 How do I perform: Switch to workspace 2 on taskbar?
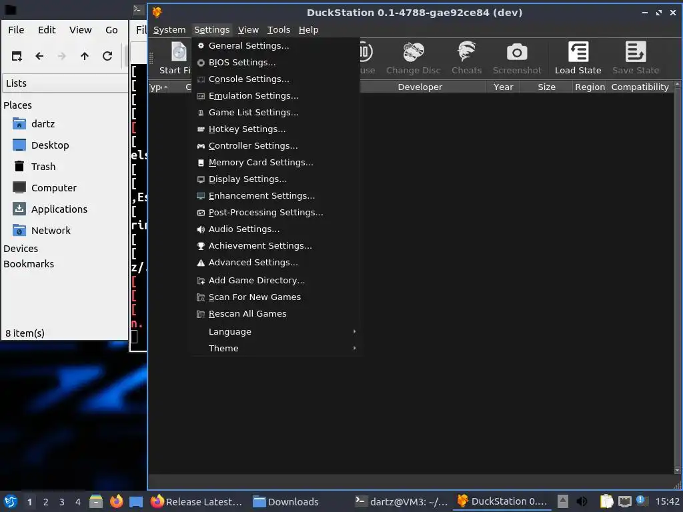45,502
